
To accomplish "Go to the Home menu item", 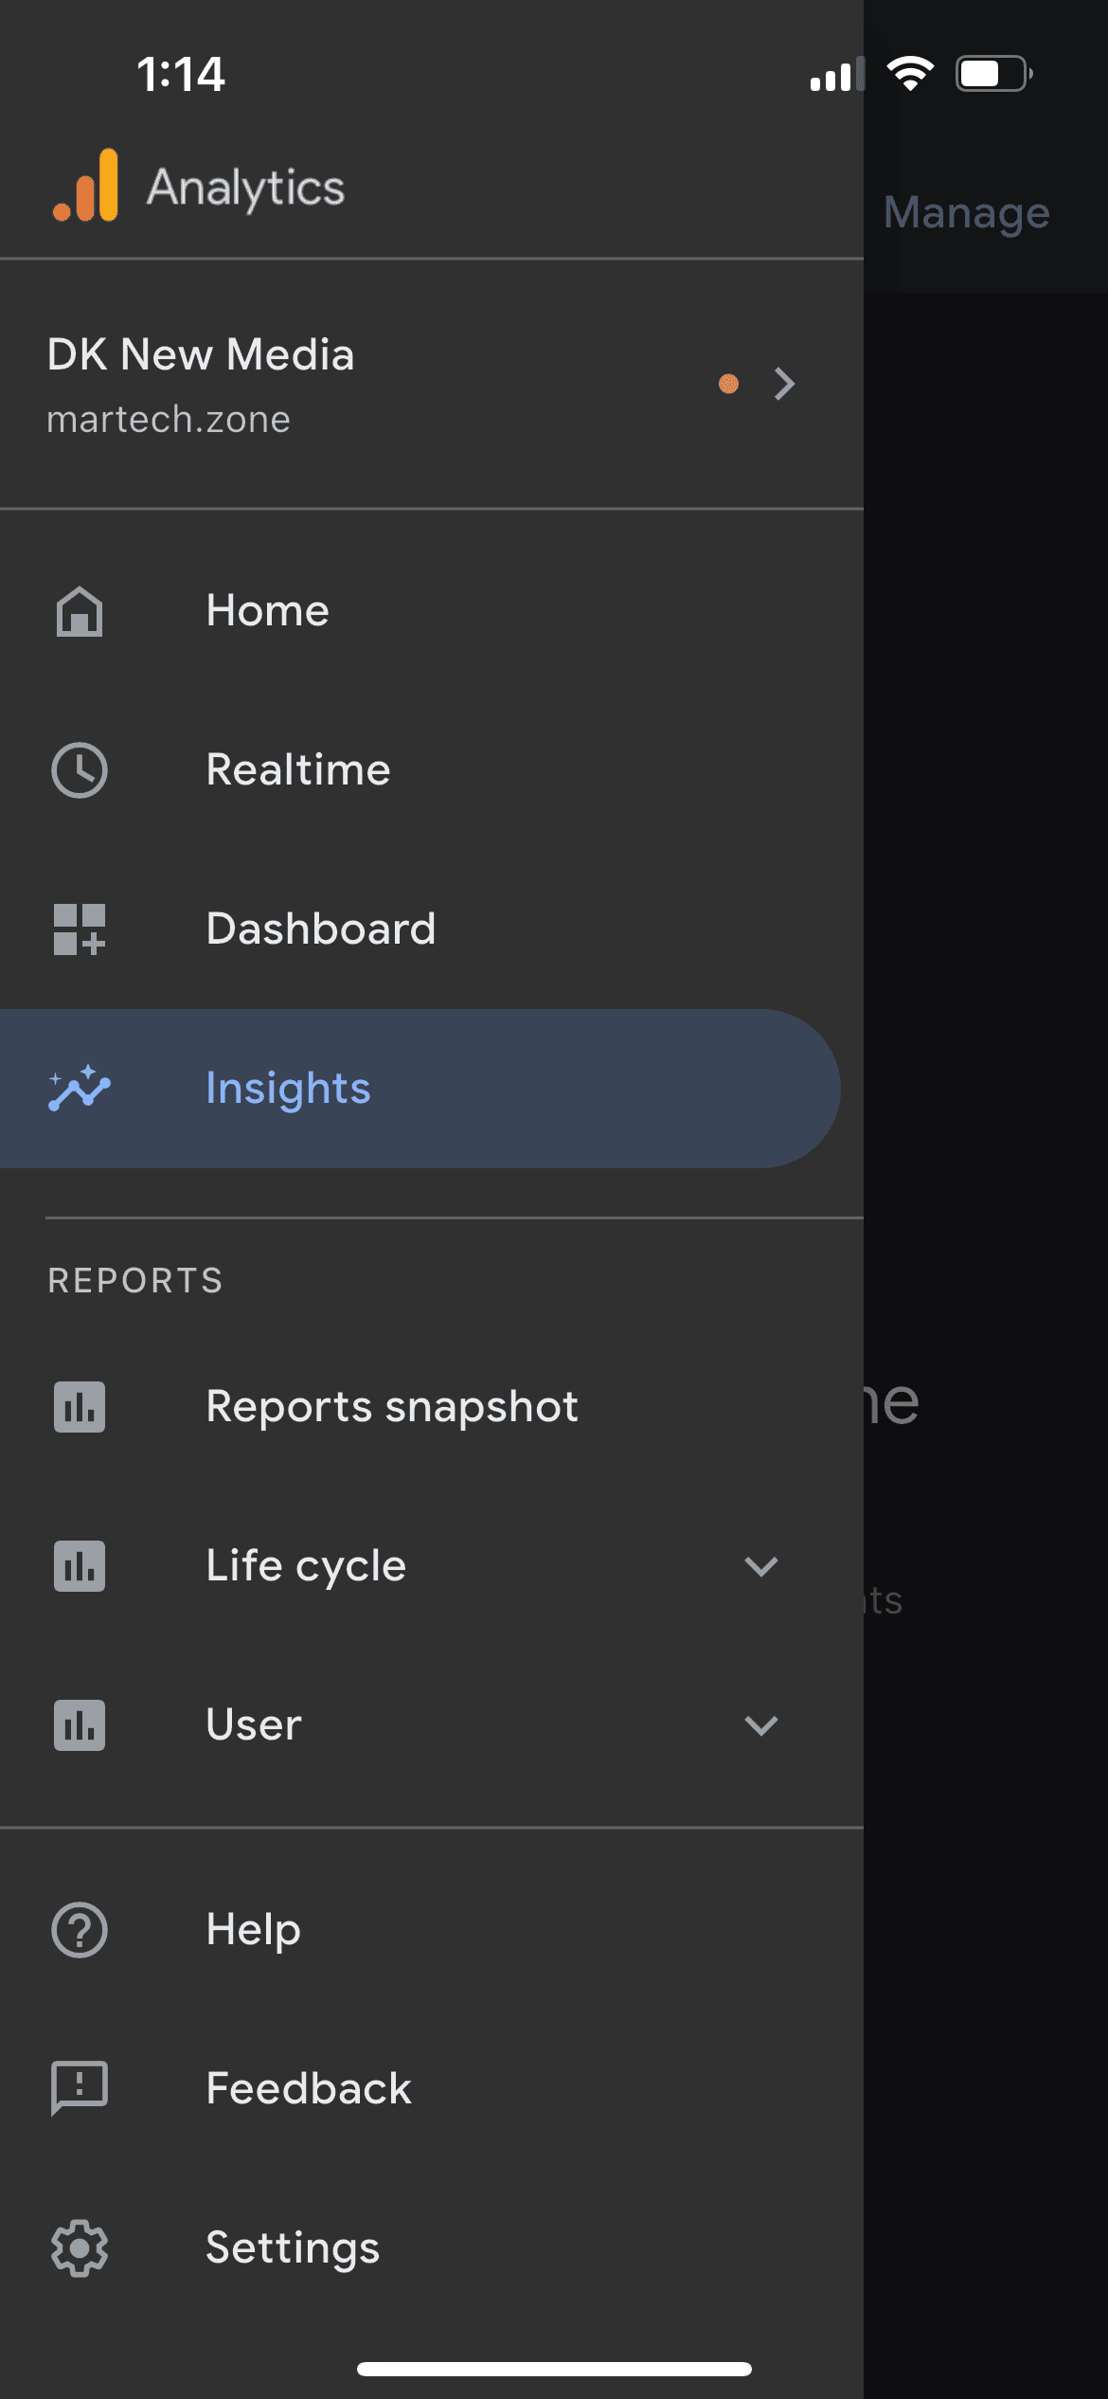I will tap(268, 610).
